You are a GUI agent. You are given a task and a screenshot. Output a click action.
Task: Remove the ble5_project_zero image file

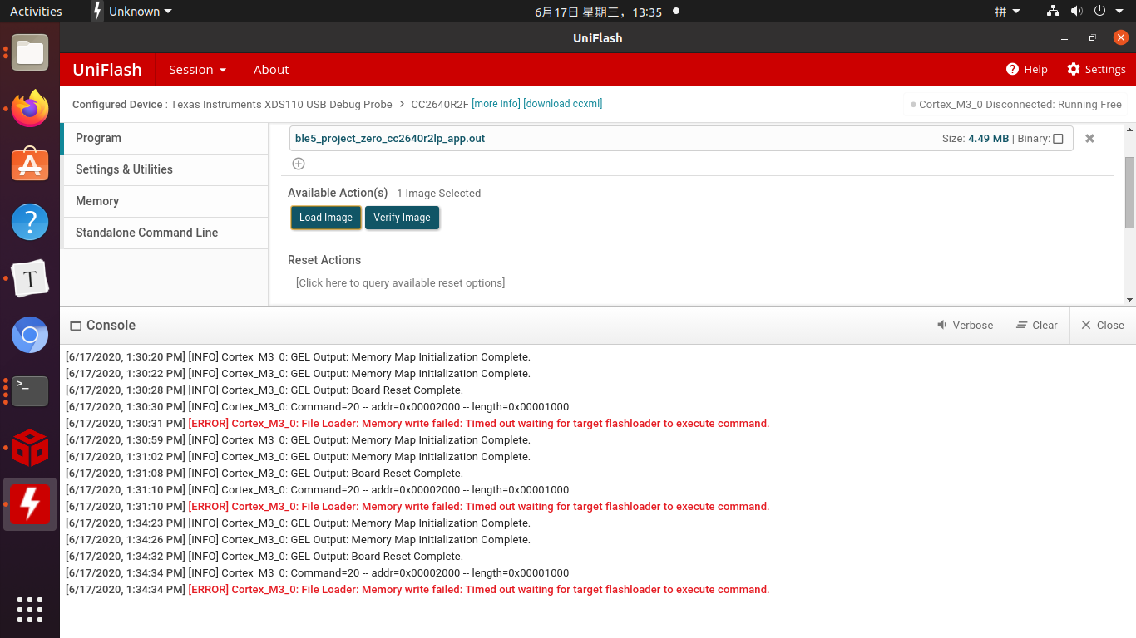(x=1089, y=139)
